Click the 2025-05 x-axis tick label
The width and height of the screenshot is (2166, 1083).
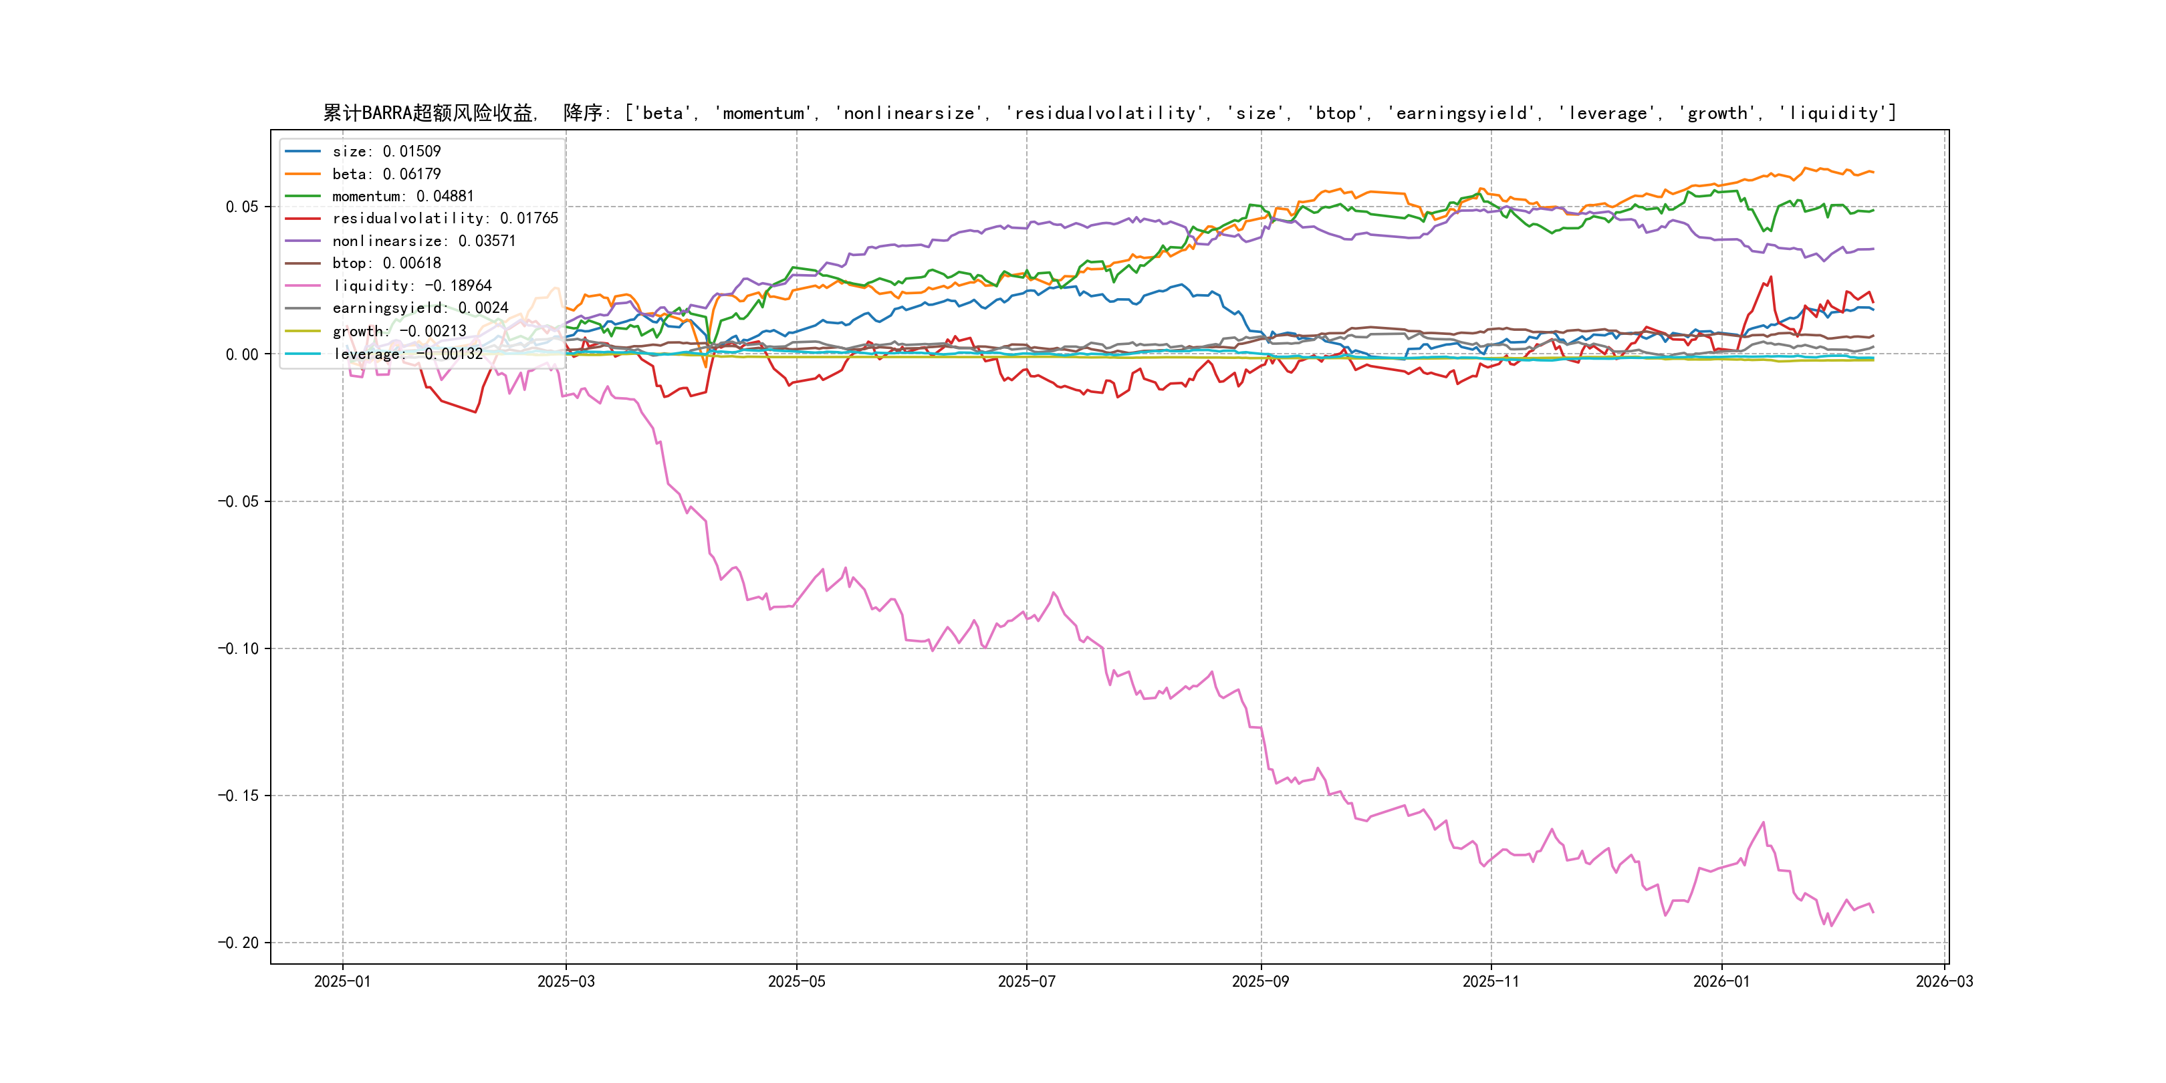(796, 981)
